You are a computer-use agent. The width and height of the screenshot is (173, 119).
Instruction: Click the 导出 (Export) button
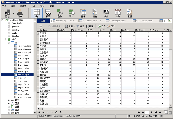point(111,26)
